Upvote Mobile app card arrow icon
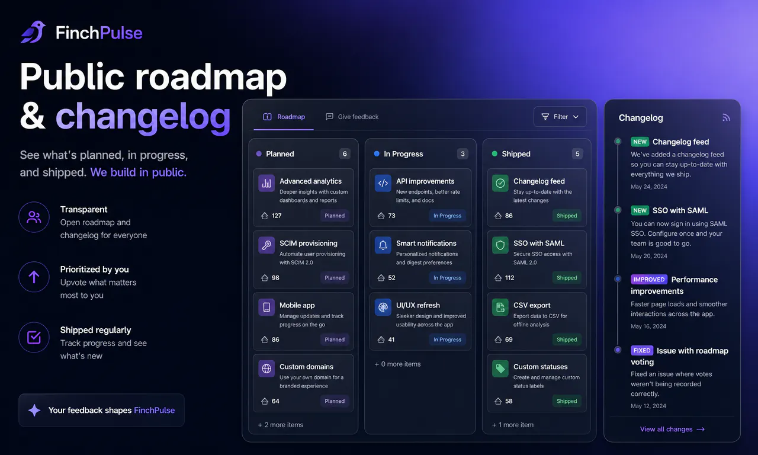 click(x=265, y=339)
